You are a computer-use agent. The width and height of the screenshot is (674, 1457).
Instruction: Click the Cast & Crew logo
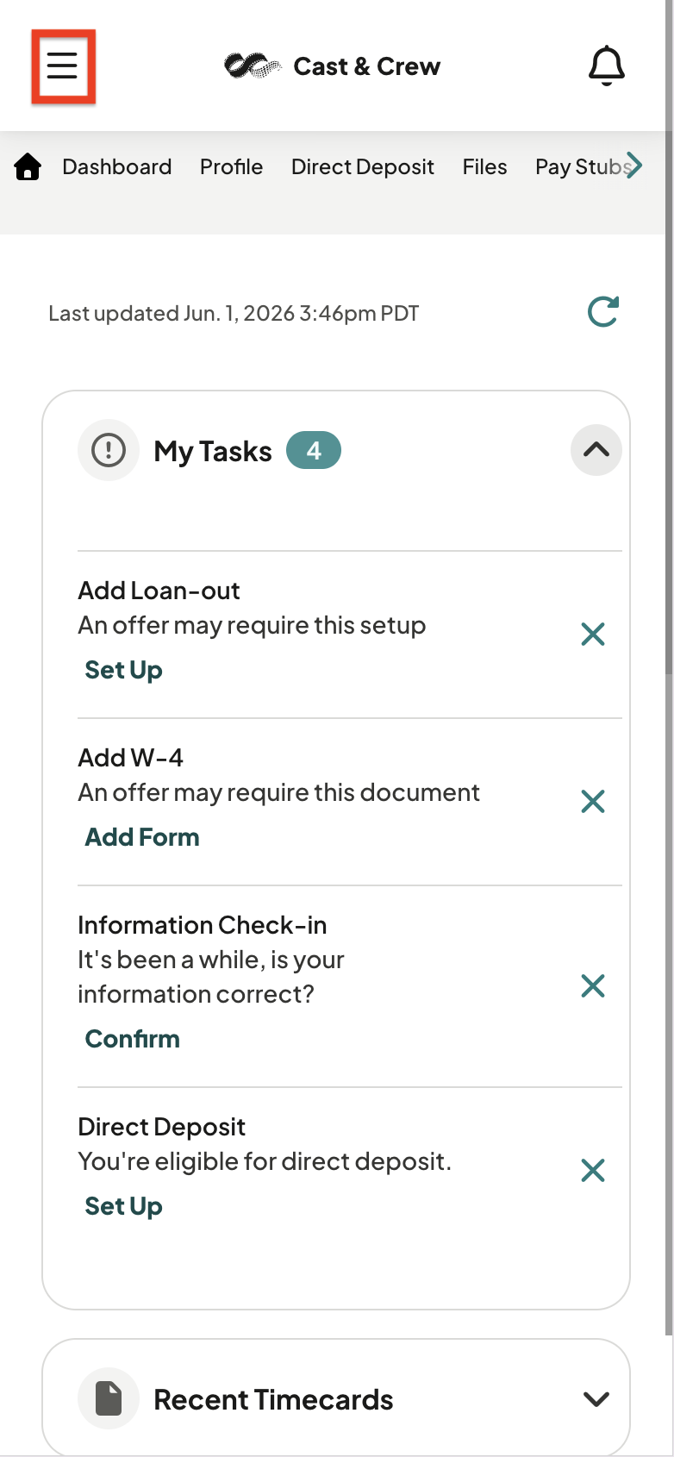(333, 66)
